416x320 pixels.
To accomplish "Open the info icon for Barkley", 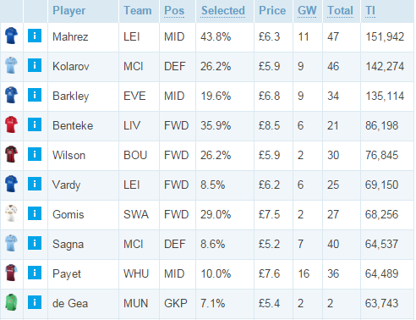I will pos(35,95).
